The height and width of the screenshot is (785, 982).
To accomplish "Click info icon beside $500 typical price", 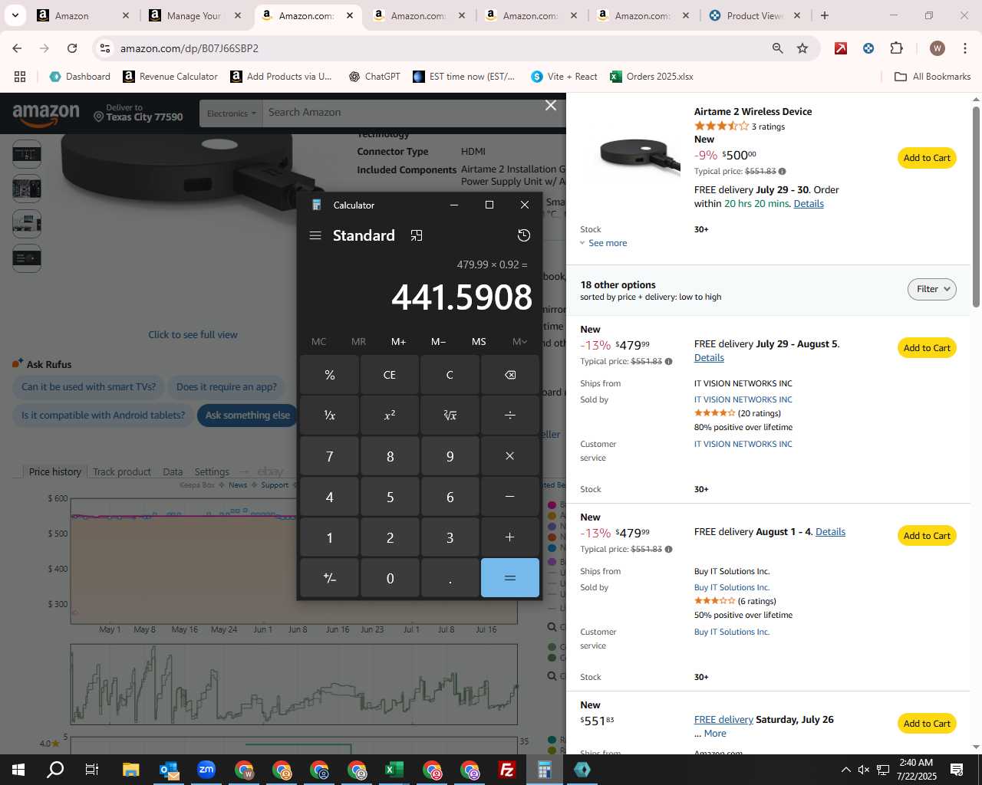I will [x=782, y=172].
